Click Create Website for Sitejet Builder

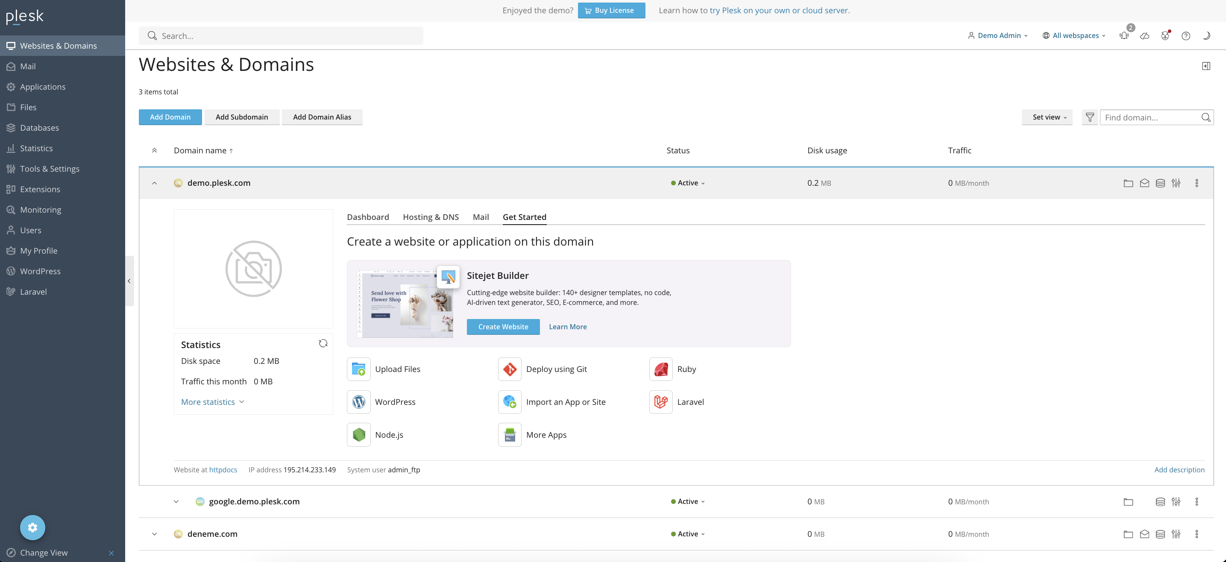point(503,327)
